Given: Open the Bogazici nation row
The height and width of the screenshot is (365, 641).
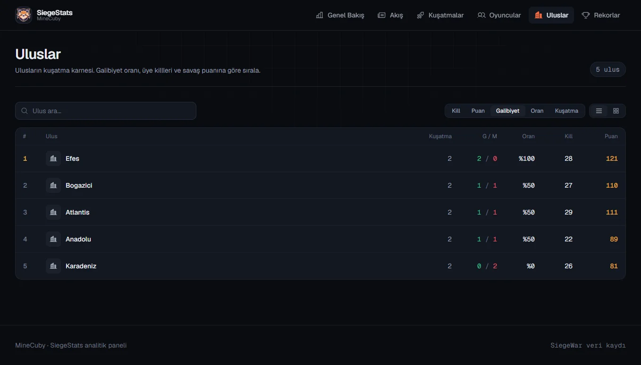Looking at the screenshot, I should pos(320,185).
